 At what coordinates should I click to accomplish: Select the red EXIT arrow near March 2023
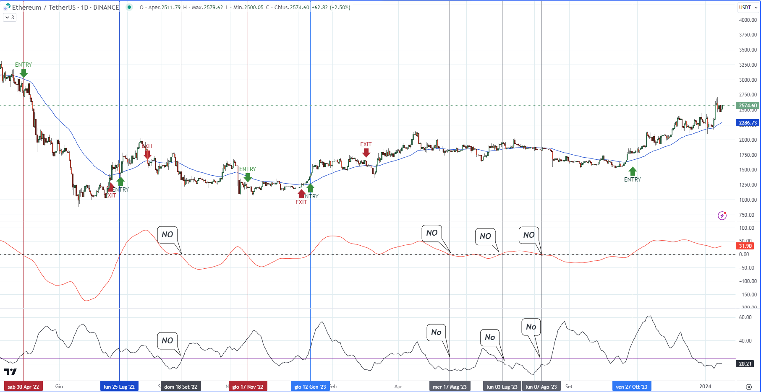[366, 152]
